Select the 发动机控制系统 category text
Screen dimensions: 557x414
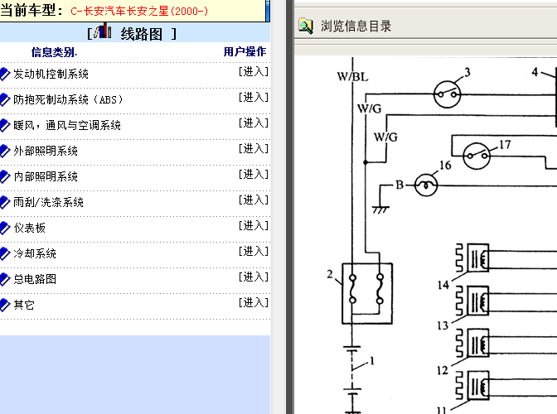(x=51, y=74)
